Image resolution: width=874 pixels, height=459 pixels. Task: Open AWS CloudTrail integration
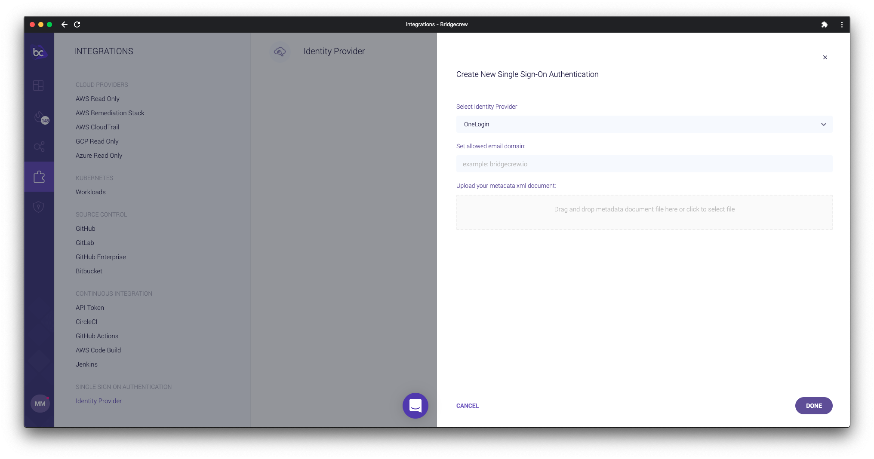point(97,127)
